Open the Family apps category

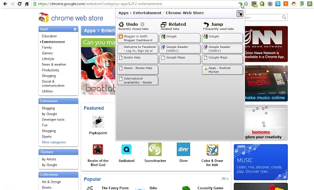click(x=47, y=47)
